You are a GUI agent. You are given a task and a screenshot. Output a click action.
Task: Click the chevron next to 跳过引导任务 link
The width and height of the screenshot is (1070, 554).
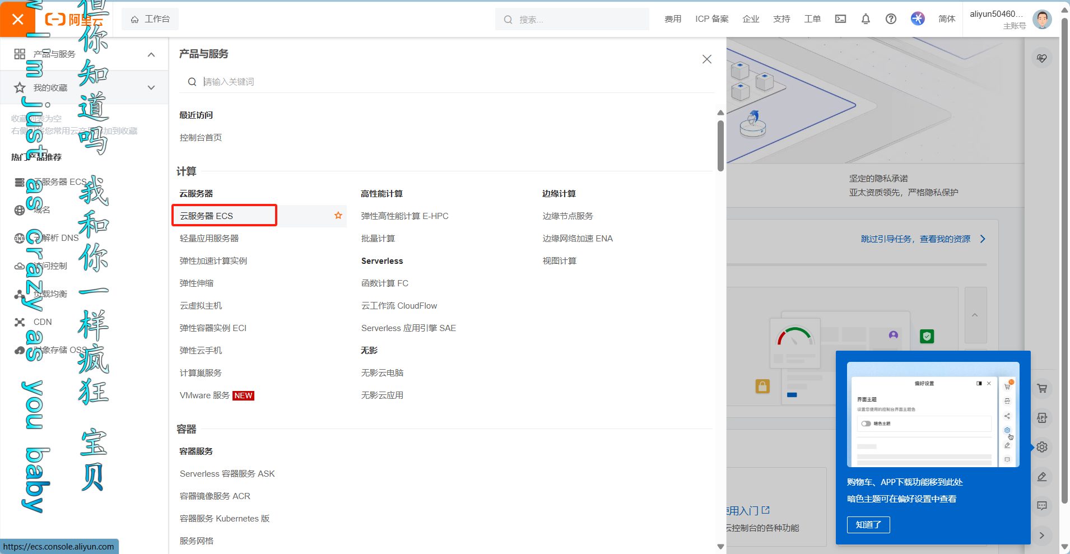pyautogui.click(x=983, y=239)
